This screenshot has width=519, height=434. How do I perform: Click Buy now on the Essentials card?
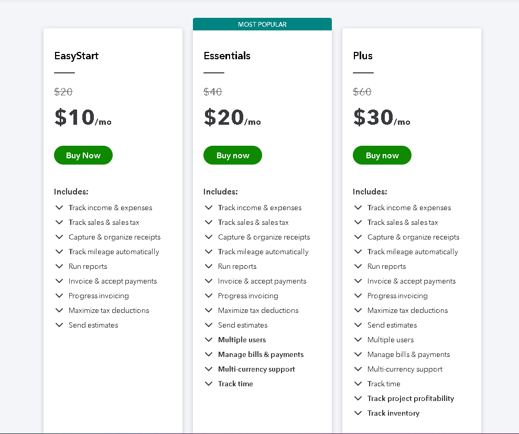[x=232, y=155]
